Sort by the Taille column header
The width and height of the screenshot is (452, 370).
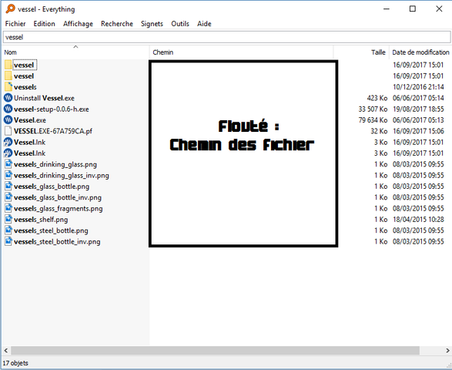[361, 52]
